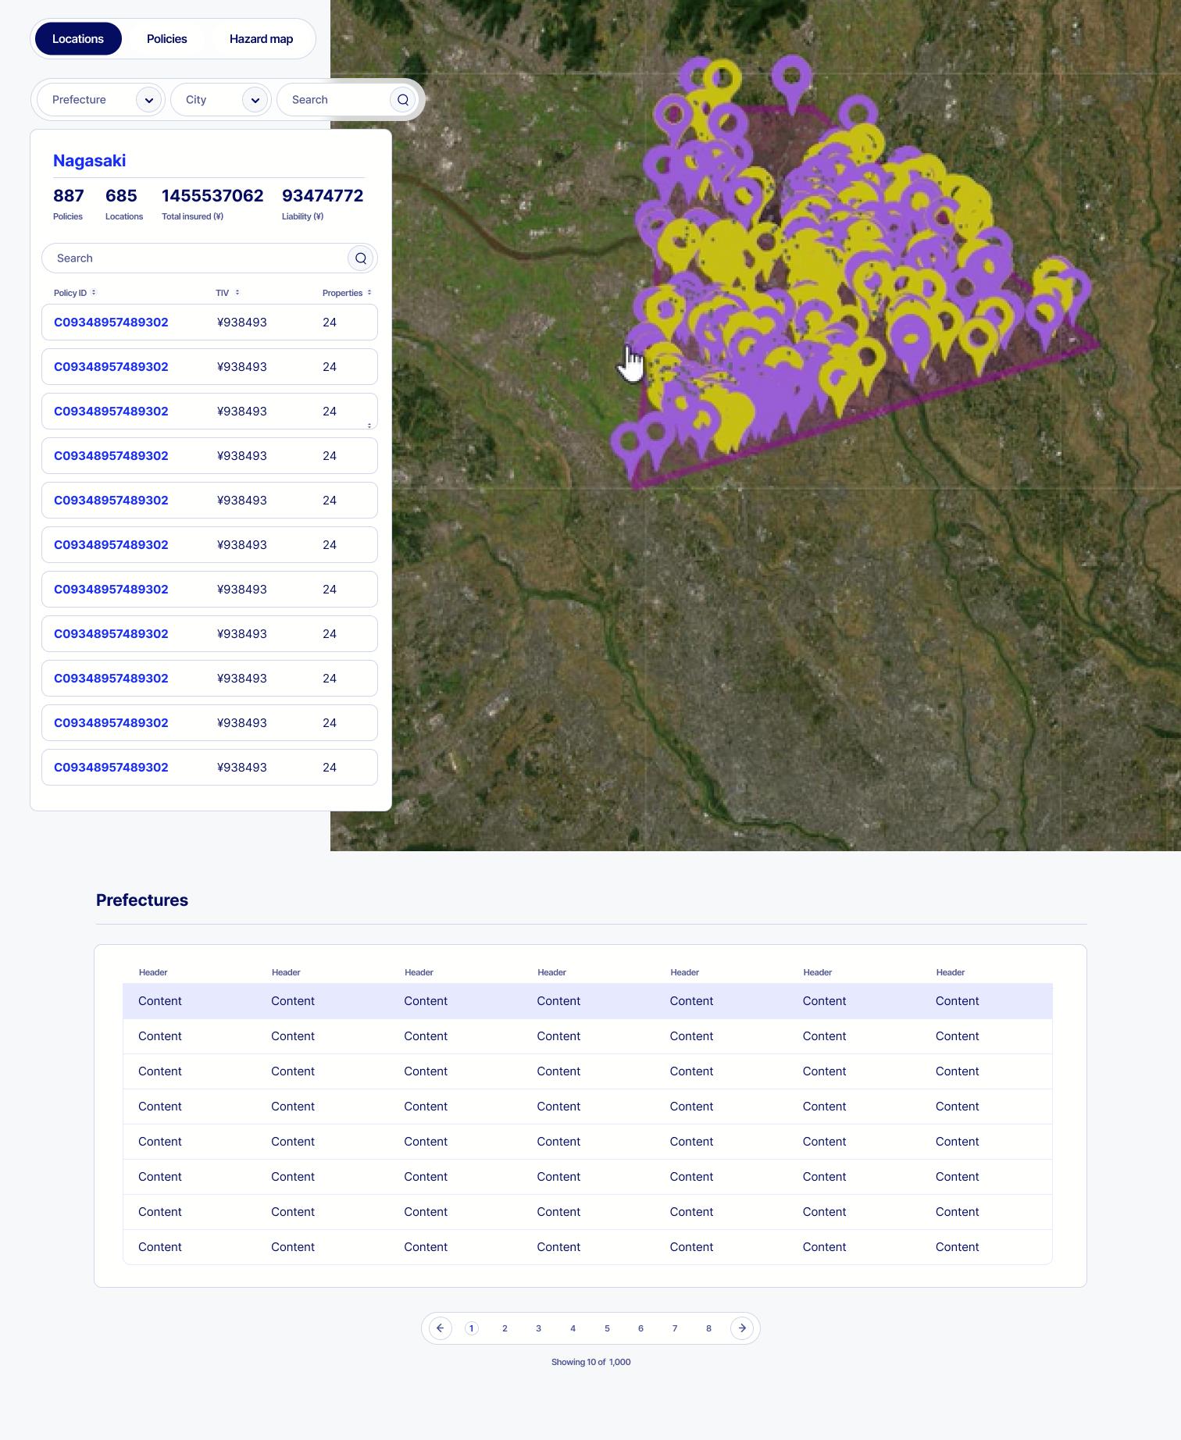Click the magnifier icon in the top filter search
This screenshot has height=1440, width=1181.
click(x=403, y=100)
